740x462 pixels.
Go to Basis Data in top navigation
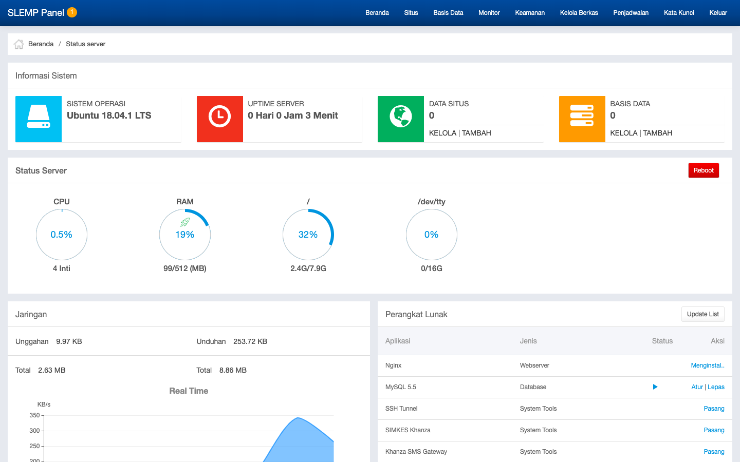pos(448,13)
